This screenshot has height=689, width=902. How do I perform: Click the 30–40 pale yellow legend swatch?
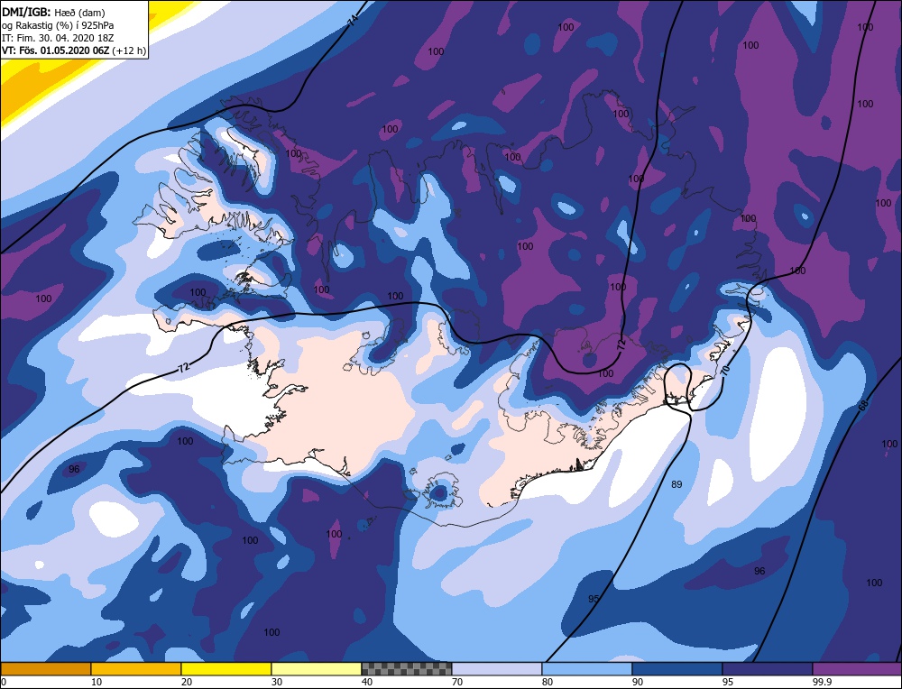(317, 669)
